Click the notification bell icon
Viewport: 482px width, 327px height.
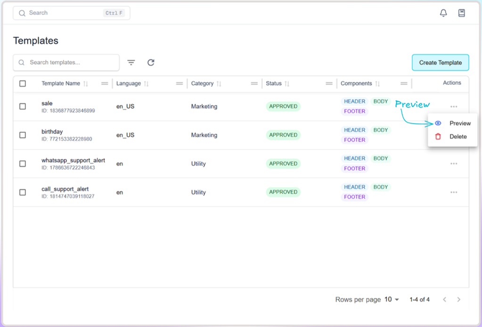click(443, 13)
